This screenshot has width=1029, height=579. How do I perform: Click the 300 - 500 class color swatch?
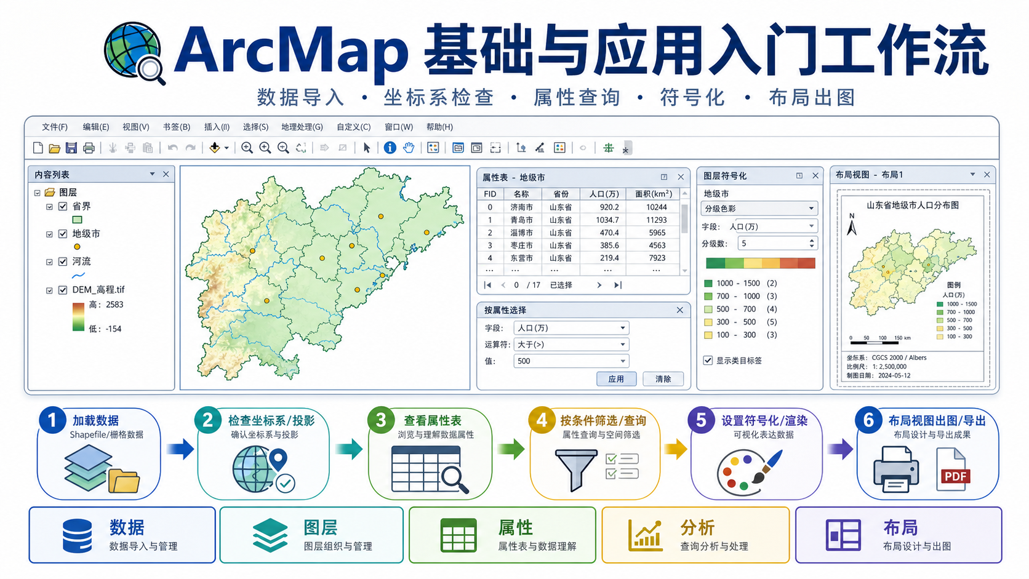(x=708, y=322)
